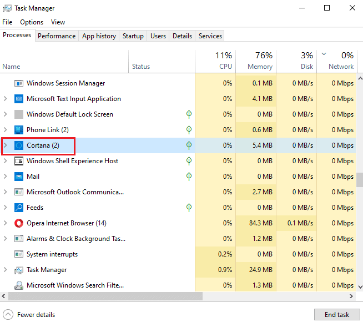Click the Alarms & Clock Background Task icon
Screen dimensions: 363x327
[19, 239]
